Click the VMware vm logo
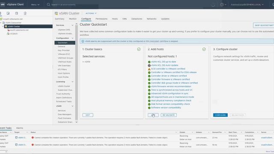This screenshot has height=154, width=274. point(3,4)
